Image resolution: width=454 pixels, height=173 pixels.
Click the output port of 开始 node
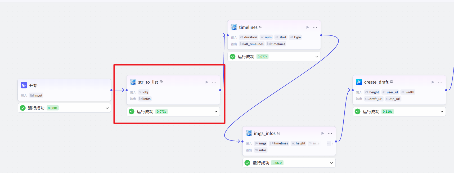111,90
